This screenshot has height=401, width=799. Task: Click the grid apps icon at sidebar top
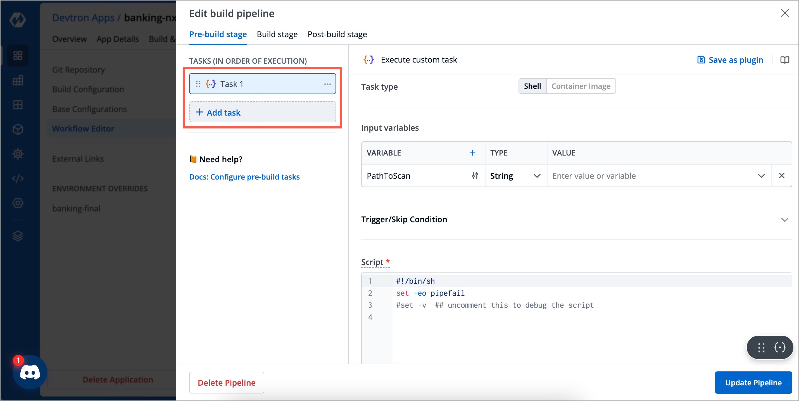pos(18,56)
